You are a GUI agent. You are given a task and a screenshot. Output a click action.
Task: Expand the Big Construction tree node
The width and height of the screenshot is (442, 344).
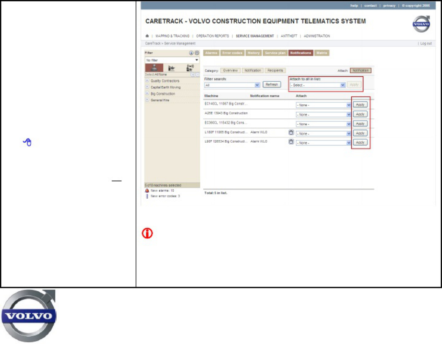pos(147,93)
